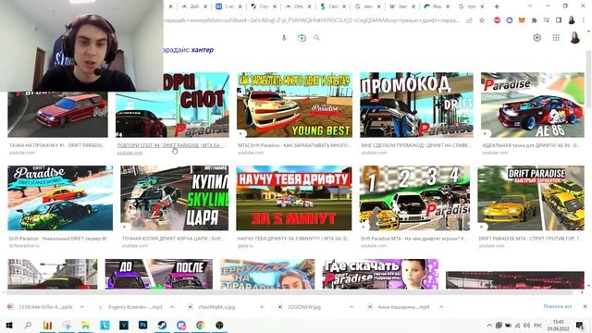Open the taskbar clock and date
Viewport: 592px width, 333px height.
tap(558, 325)
